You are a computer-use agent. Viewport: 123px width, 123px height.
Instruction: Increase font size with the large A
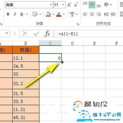pos(69,5)
